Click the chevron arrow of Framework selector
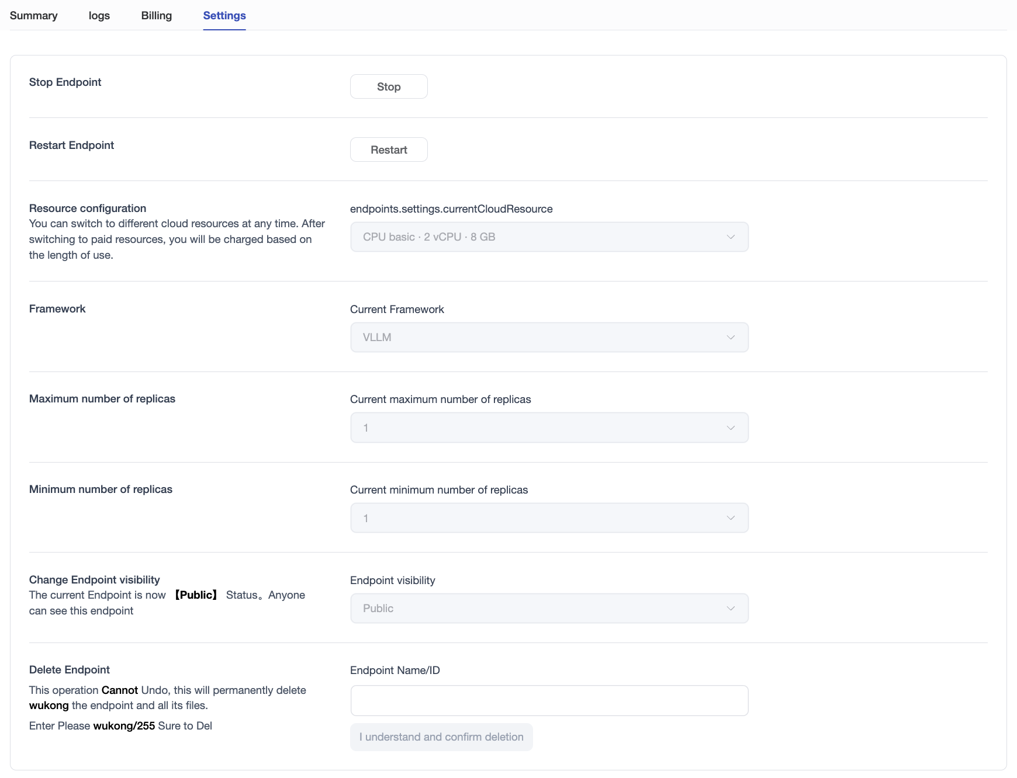Image resolution: width=1017 pixels, height=778 pixels. pyautogui.click(x=730, y=338)
